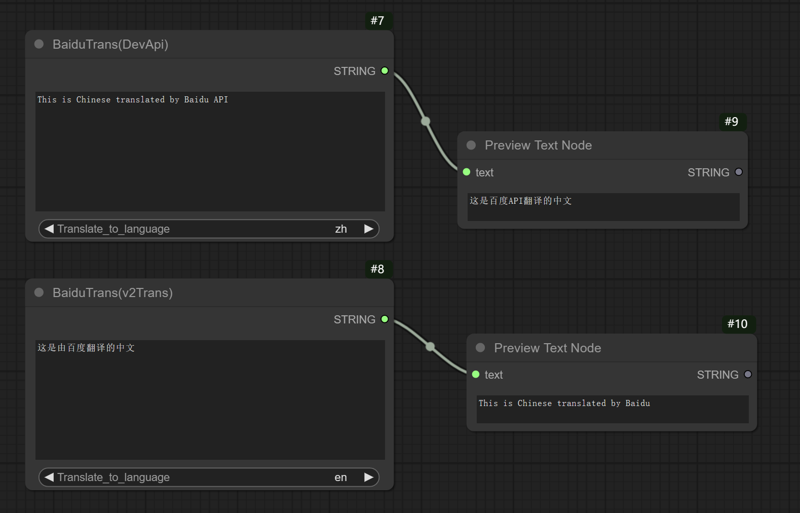Collapse the BaiduTrans(v2Trans) node via its dot
Image resolution: width=800 pixels, height=513 pixels.
(39, 292)
